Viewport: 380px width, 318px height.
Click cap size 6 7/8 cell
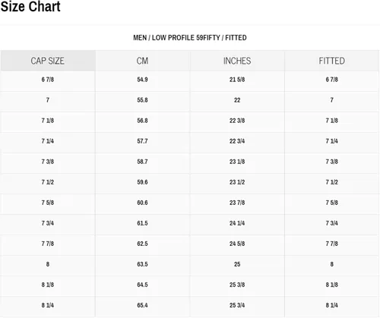(48, 80)
